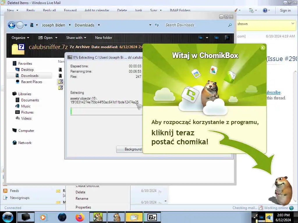Open Firefox from the taskbar
298x223 pixels.
point(80,217)
